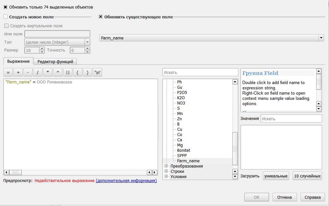Switch to the 'Редактор функций' tab

(55, 61)
